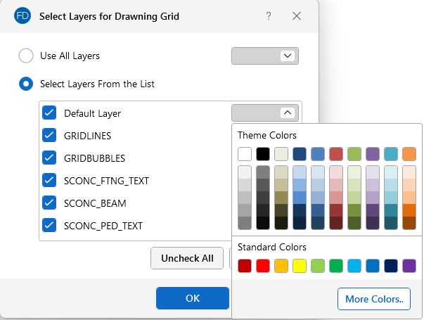Confirm with the OK button
The image size is (424, 320).
click(193, 298)
